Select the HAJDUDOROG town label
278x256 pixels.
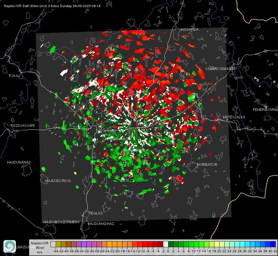pos(58,181)
